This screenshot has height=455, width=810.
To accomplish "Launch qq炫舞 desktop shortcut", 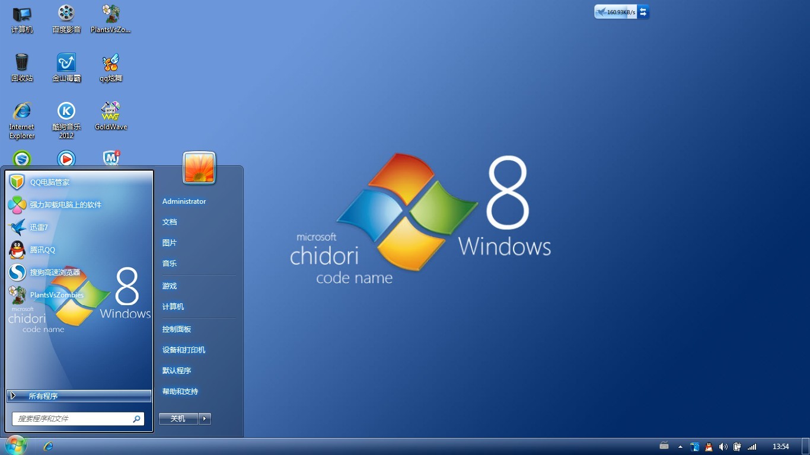I will (x=111, y=68).
